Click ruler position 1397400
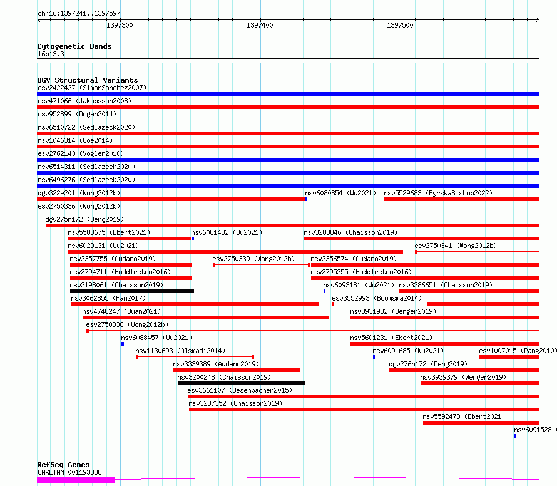Screen dimensions: 557x486 point(260,25)
